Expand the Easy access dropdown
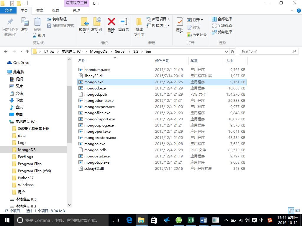 click(x=168, y=25)
